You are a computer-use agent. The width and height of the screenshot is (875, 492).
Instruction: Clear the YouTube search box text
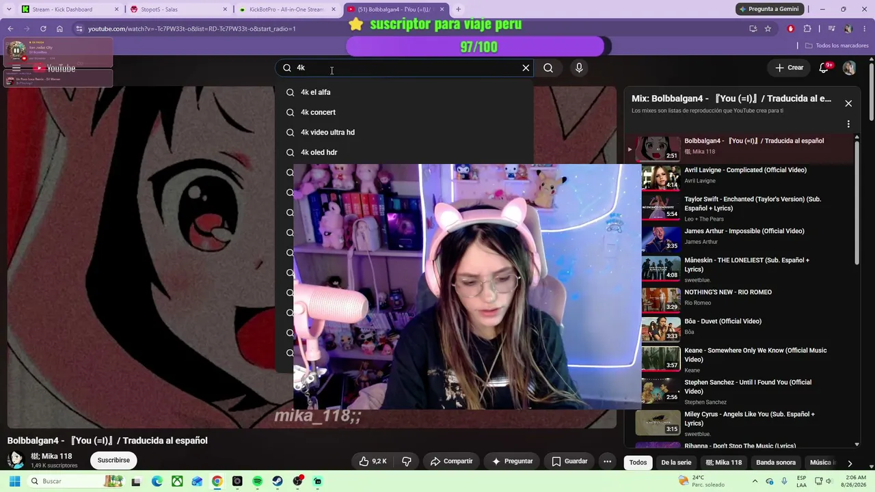(x=526, y=68)
